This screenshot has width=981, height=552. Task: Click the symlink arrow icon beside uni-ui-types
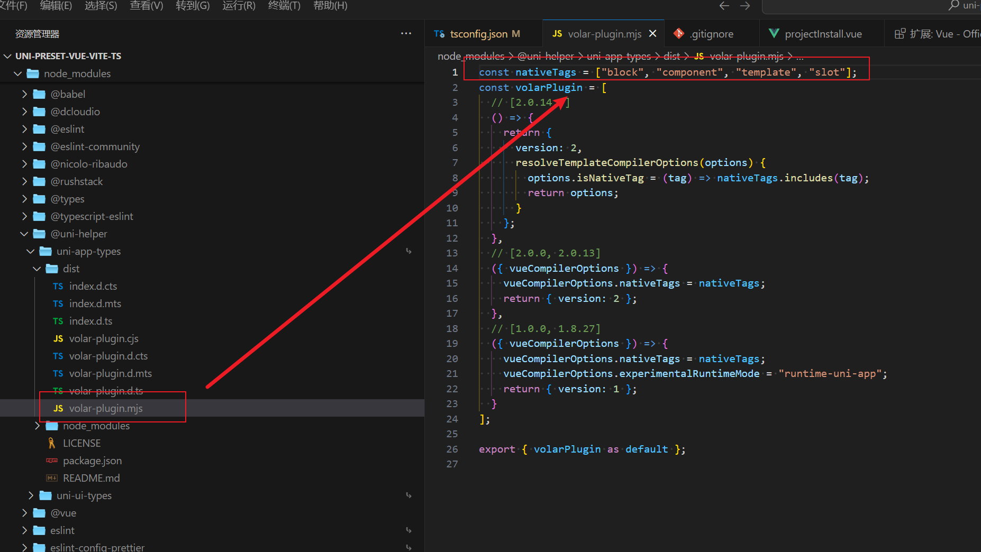point(408,495)
